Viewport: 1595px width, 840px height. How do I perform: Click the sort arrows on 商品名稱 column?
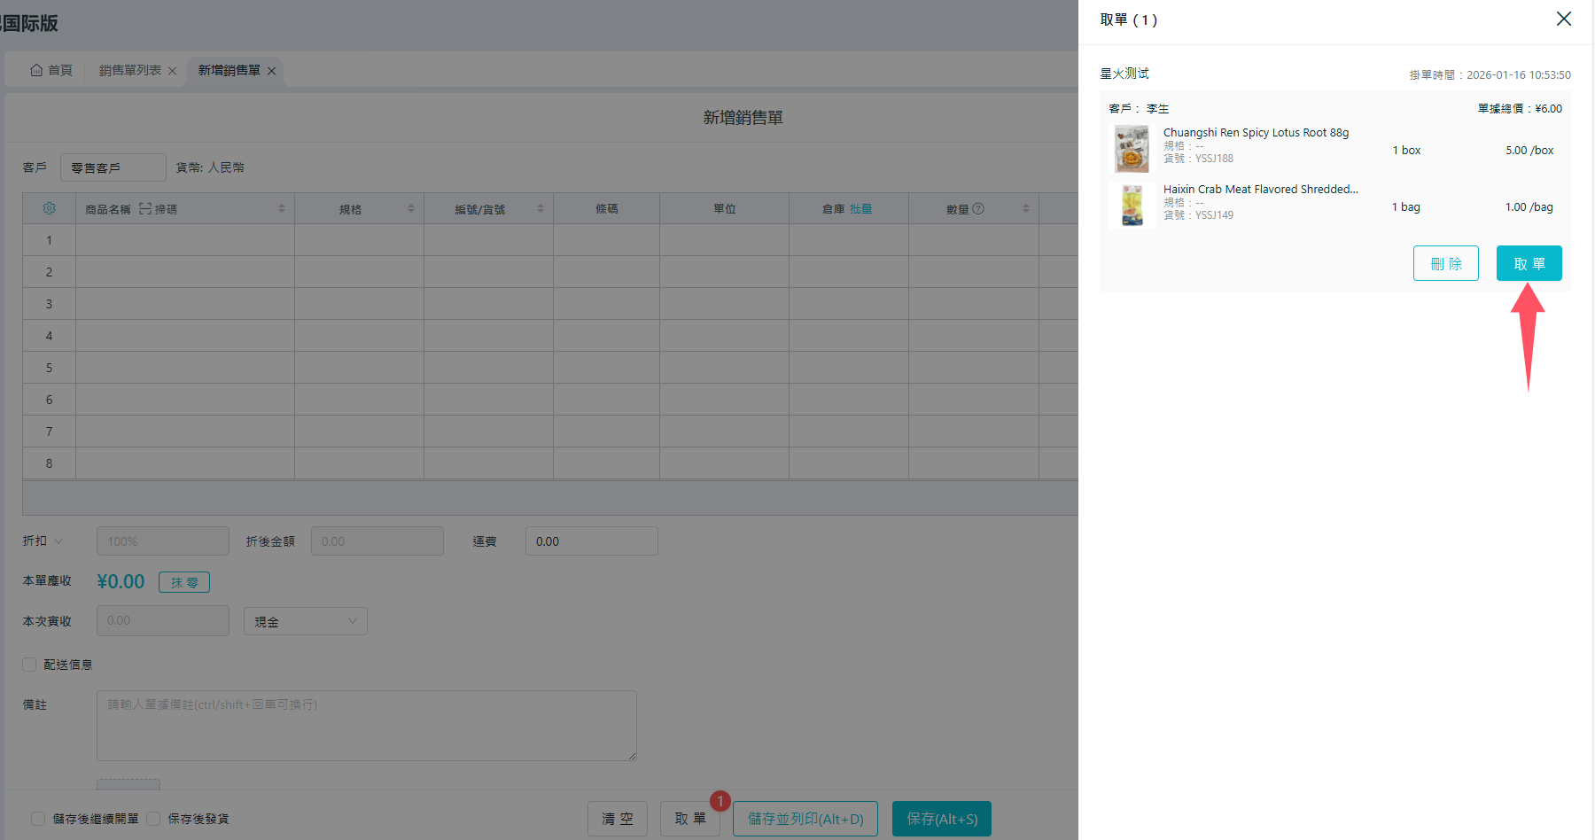click(x=282, y=209)
